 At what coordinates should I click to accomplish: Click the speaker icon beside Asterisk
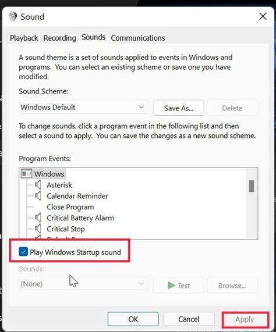coord(38,185)
